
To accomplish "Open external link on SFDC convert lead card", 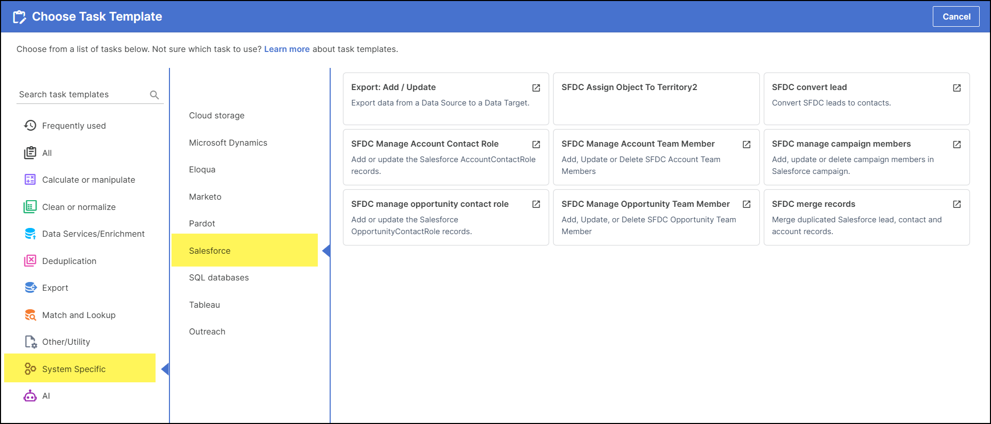I will [x=957, y=88].
